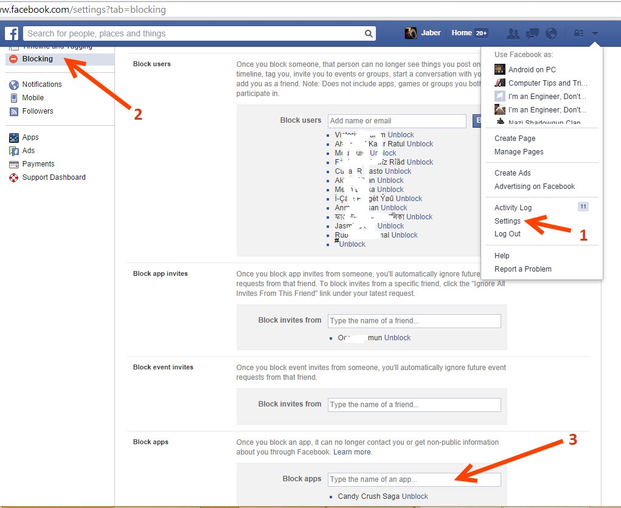Screen dimensions: 621x508
Task: Click the Facebook logo icon
Action: 12,33
